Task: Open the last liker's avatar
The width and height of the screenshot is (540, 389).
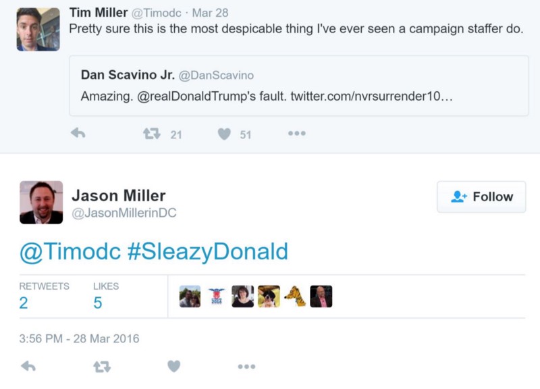Action: (x=321, y=296)
